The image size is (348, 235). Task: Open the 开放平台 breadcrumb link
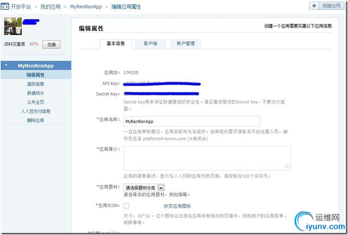21,7
